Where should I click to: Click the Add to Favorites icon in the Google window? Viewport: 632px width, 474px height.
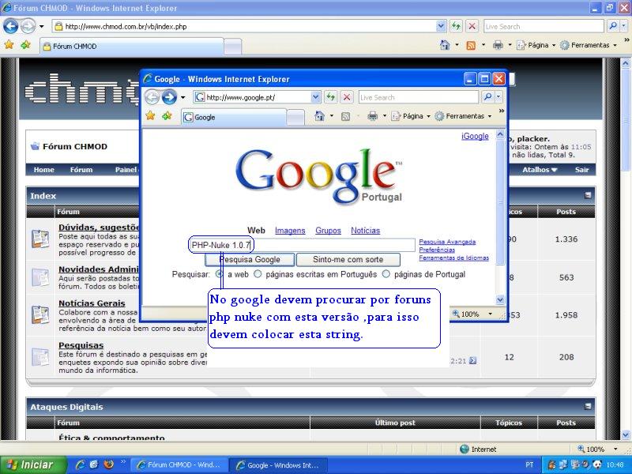tap(167, 116)
